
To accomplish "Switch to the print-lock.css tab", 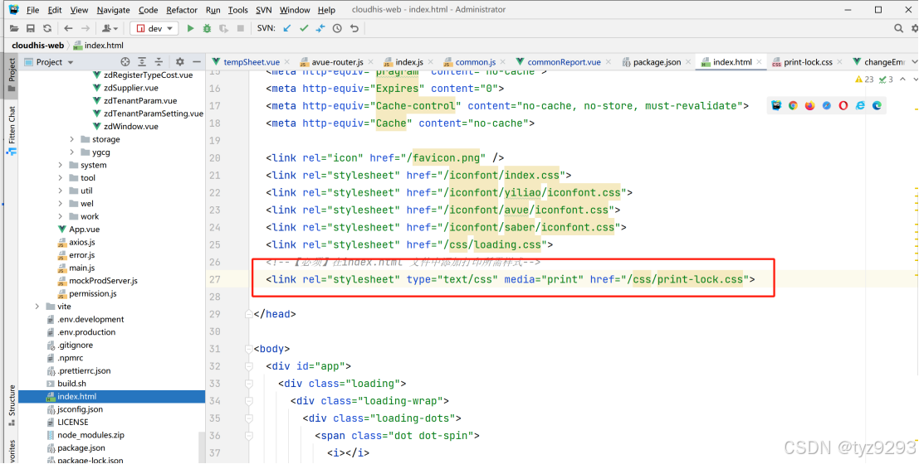I will (x=808, y=62).
